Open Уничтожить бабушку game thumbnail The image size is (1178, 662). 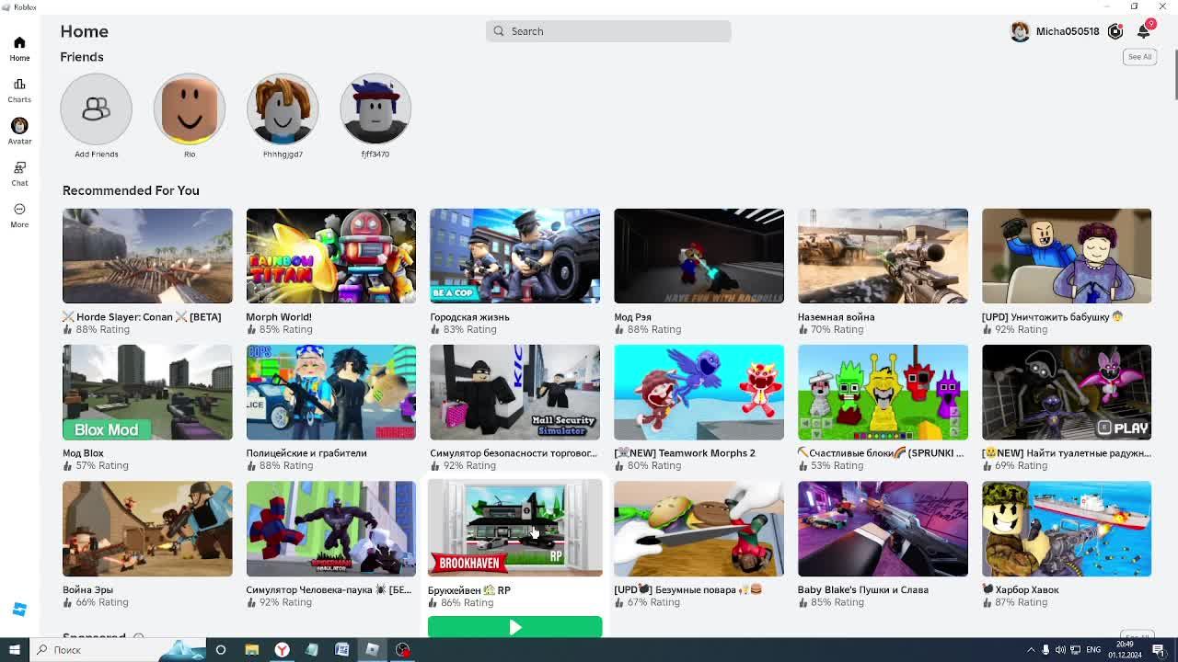point(1067,256)
